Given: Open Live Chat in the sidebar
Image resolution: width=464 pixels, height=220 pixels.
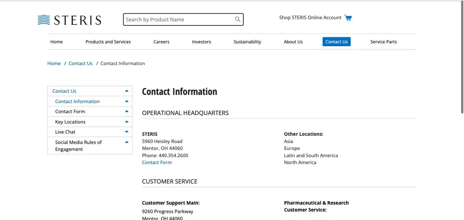Looking at the screenshot, I should 65,132.
